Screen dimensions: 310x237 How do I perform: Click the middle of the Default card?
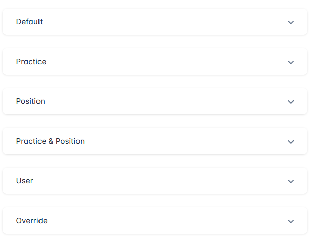(x=155, y=22)
